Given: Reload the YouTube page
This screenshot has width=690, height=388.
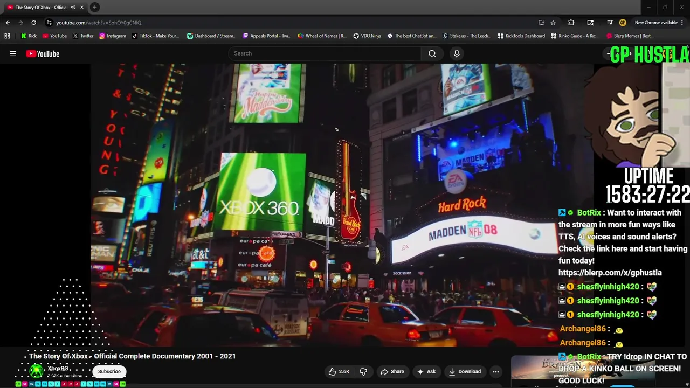Looking at the screenshot, I should 33,23.
